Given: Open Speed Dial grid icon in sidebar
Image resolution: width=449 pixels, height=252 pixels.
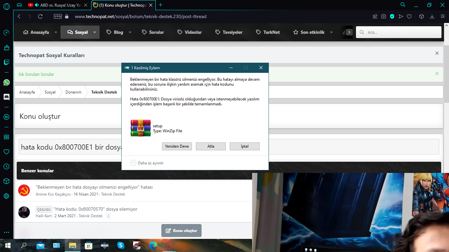Looking at the screenshot, I should (x=7, y=137).
